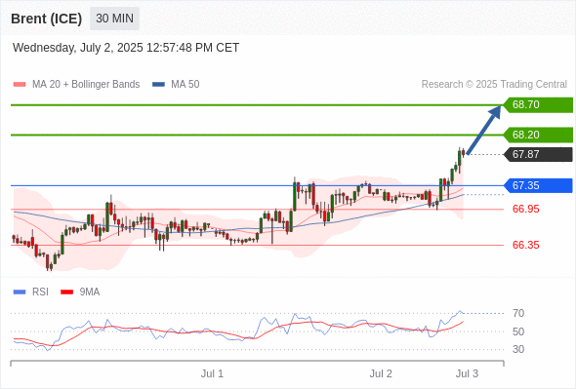Click the 66.95 red support label

[x=526, y=209]
